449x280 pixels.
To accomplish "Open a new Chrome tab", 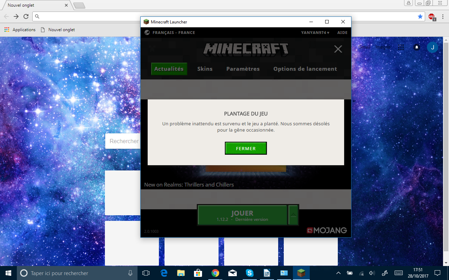I will click(x=79, y=6).
